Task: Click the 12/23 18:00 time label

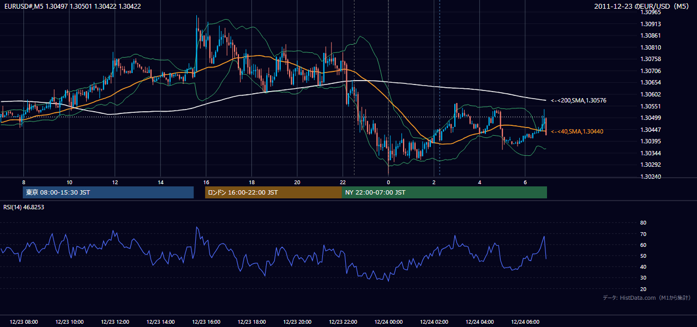Action: [x=251, y=322]
